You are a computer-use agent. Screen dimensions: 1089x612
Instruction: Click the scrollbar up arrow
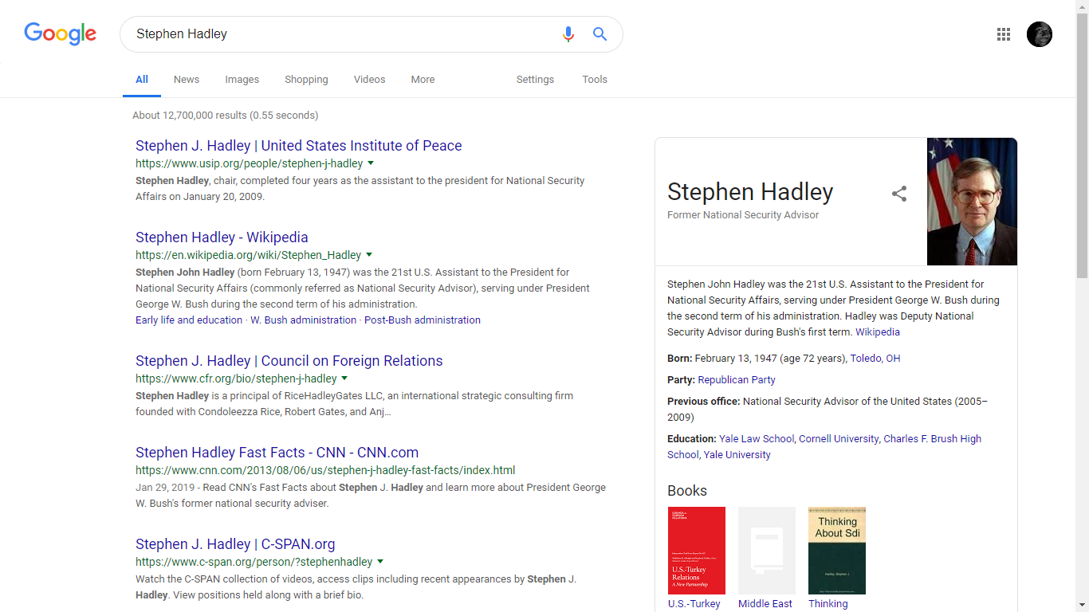[1082, 6]
